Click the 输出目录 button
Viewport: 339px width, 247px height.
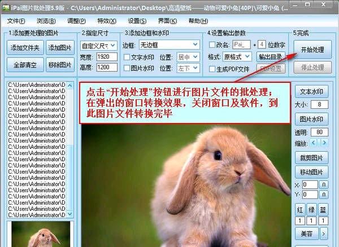tap(271, 57)
